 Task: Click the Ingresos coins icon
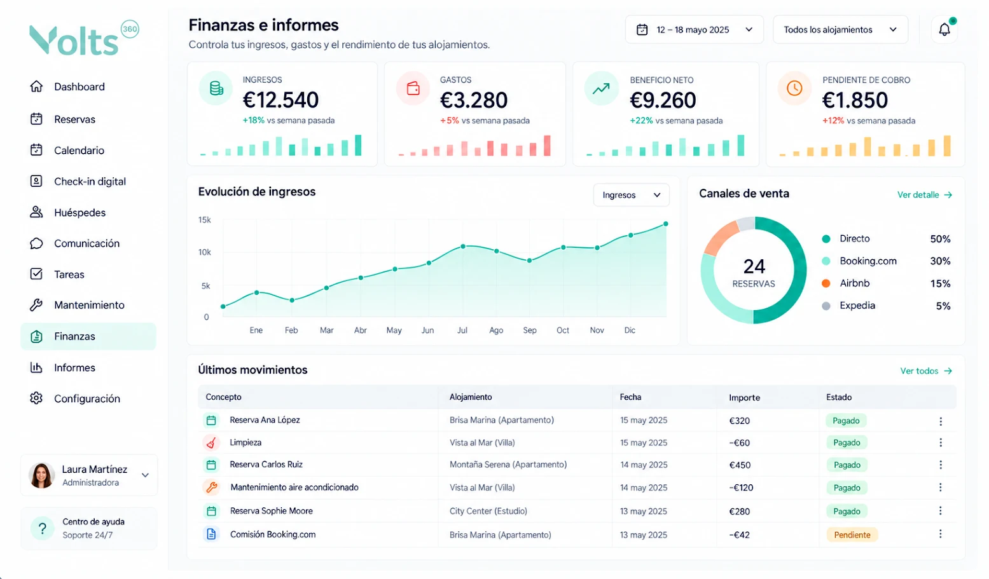point(216,88)
